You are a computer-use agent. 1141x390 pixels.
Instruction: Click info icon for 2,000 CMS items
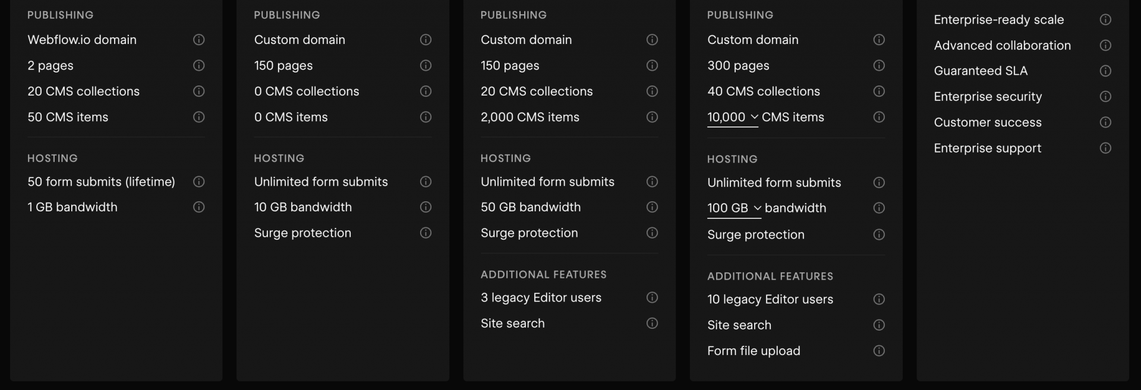coord(652,117)
